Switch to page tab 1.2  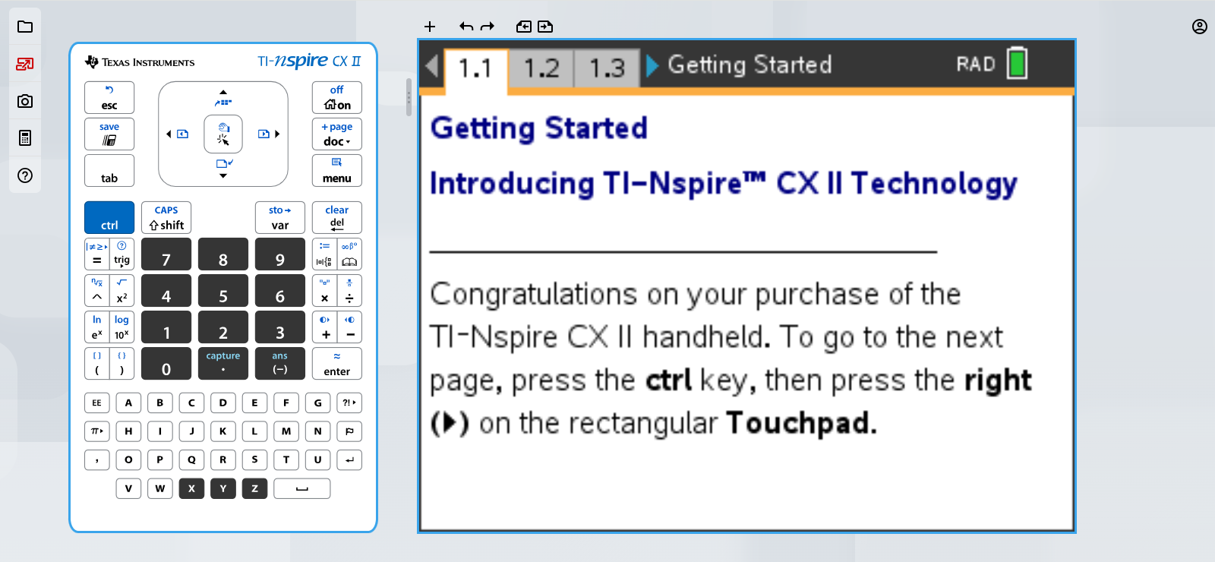click(541, 68)
